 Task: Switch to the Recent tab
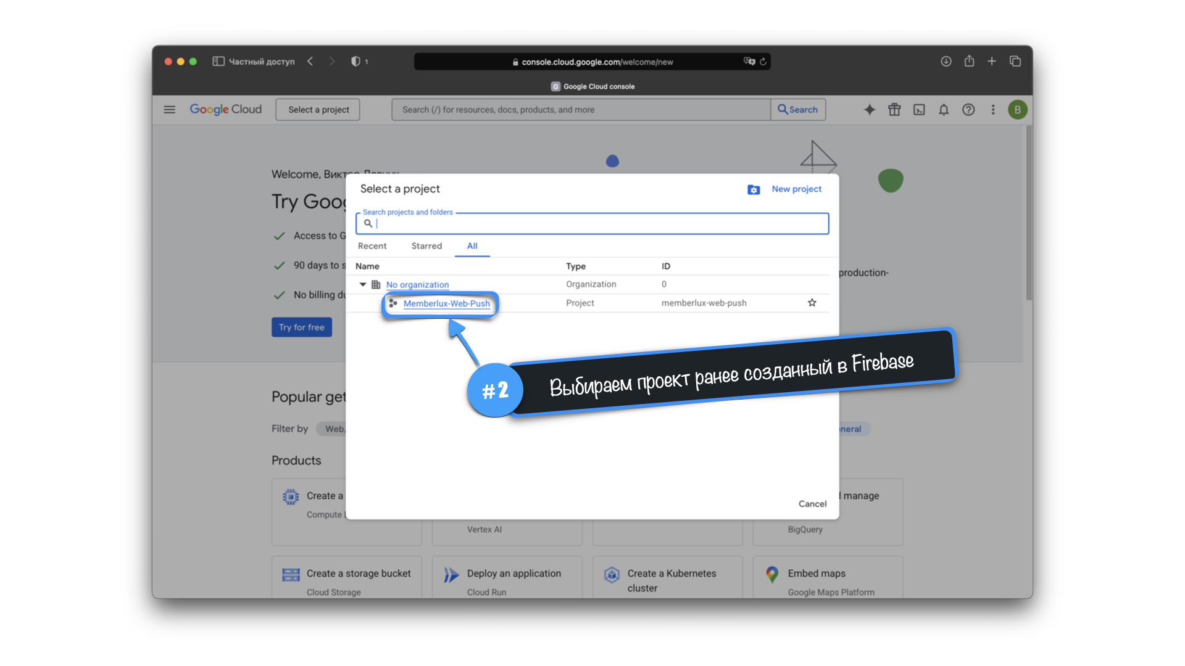(x=372, y=246)
